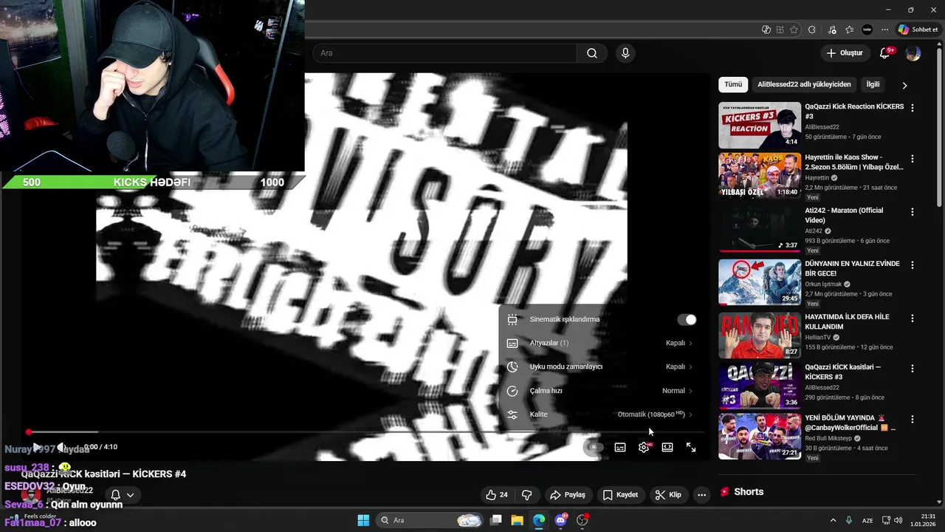The height and width of the screenshot is (532, 945).
Task: Add page to favorites with star icon
Action: coord(794,30)
